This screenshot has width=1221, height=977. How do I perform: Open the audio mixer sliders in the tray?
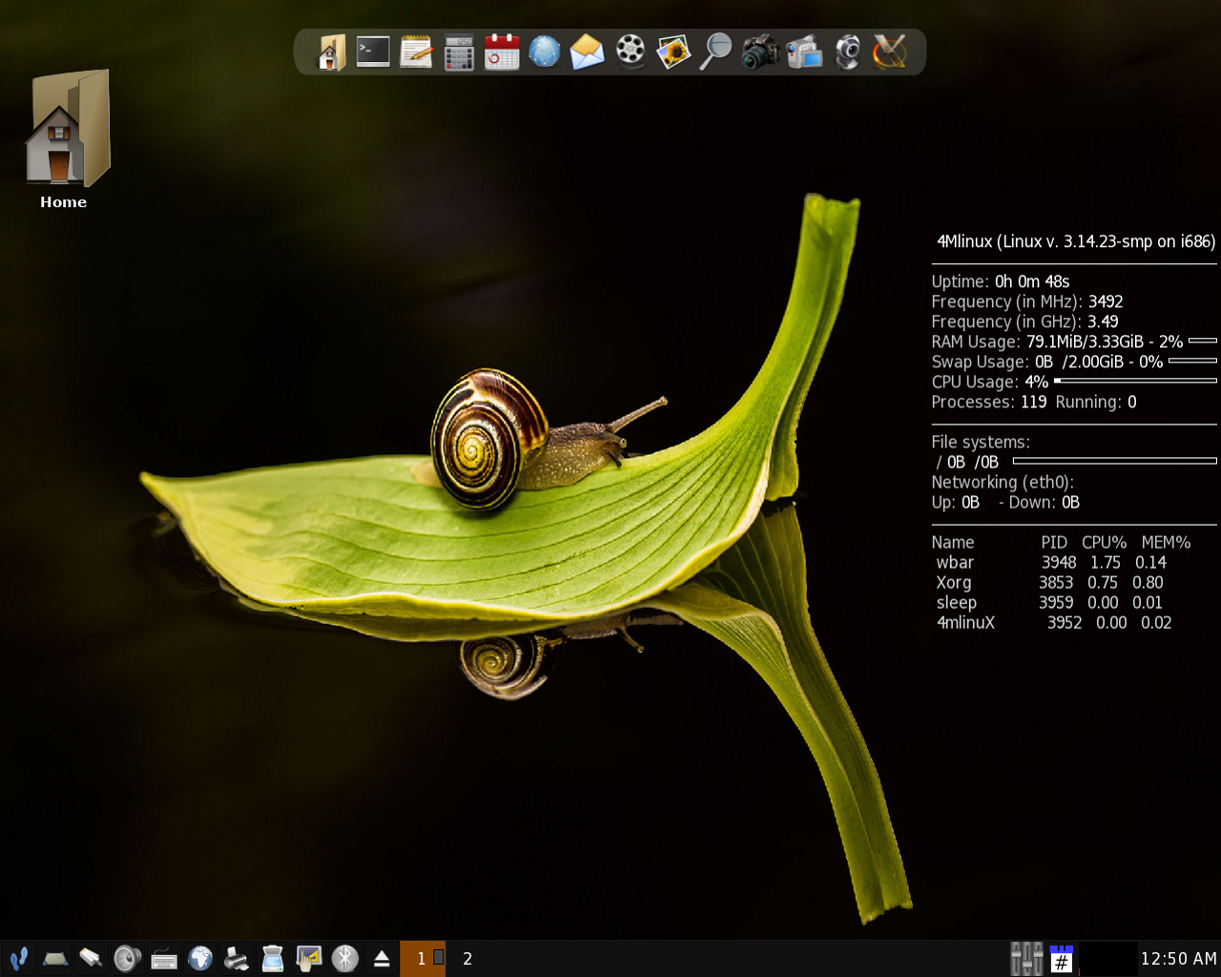pyautogui.click(x=1026, y=958)
